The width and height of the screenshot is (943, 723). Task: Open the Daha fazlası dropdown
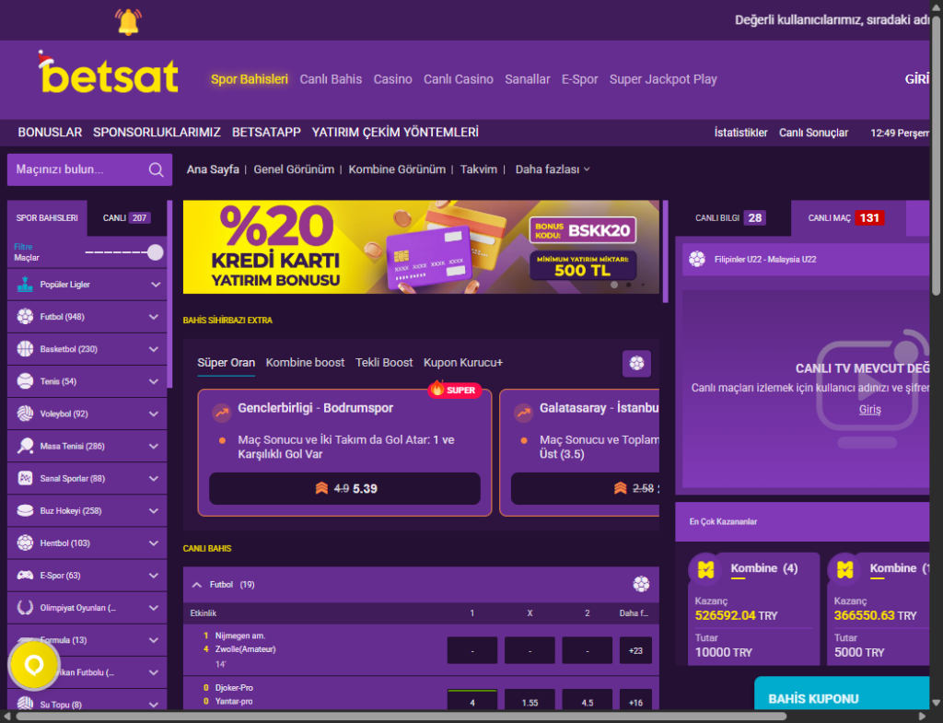553,169
